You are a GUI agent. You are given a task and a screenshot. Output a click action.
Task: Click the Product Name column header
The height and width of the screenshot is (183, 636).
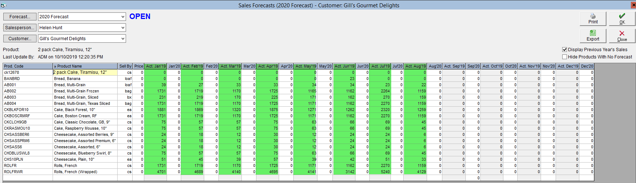(x=85, y=66)
